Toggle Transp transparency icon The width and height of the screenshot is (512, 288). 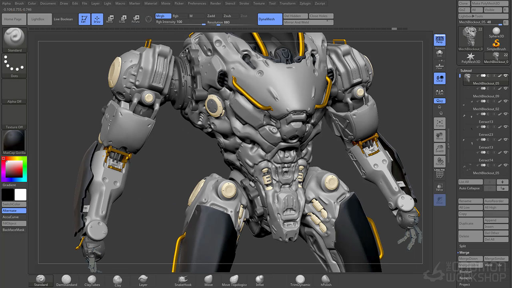pos(440,187)
